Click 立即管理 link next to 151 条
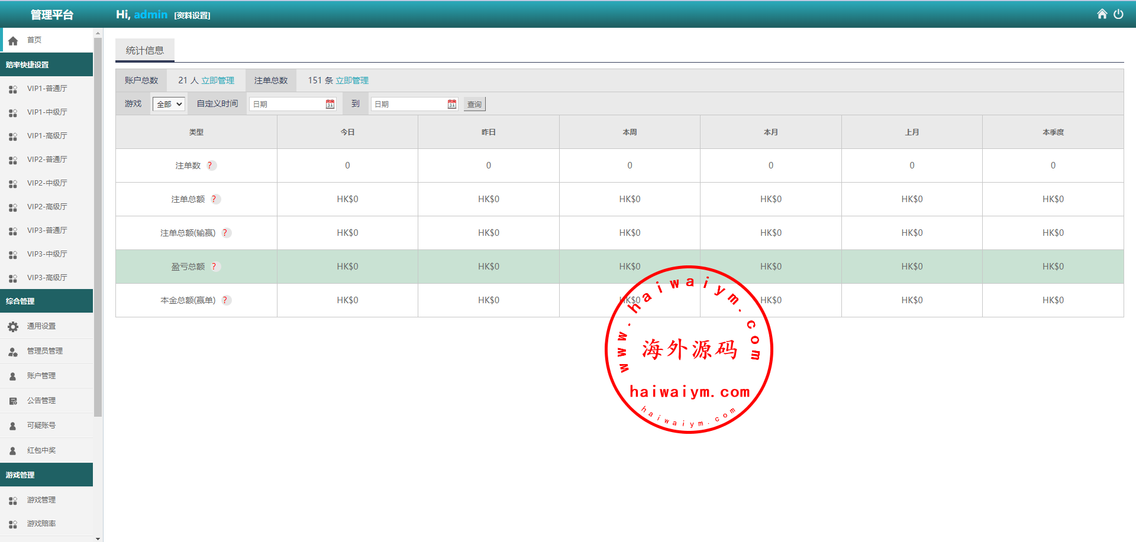1136x542 pixels. (x=352, y=80)
